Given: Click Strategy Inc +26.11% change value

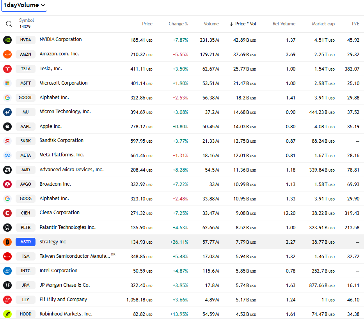Looking at the screenshot, I should pos(179,242).
